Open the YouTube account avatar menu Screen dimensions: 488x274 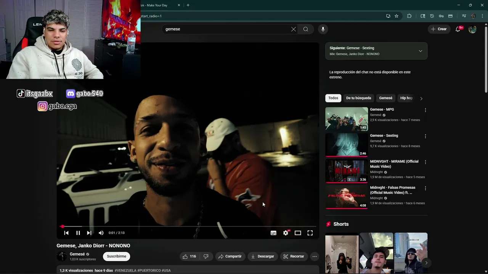[472, 29]
